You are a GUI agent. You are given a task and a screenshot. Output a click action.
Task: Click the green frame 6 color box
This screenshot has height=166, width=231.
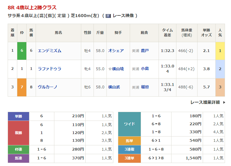coord(22,51)
